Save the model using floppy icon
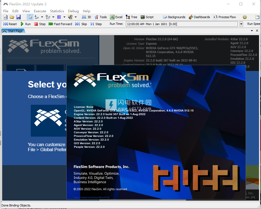The height and width of the screenshot is (209, 261). (18, 17)
